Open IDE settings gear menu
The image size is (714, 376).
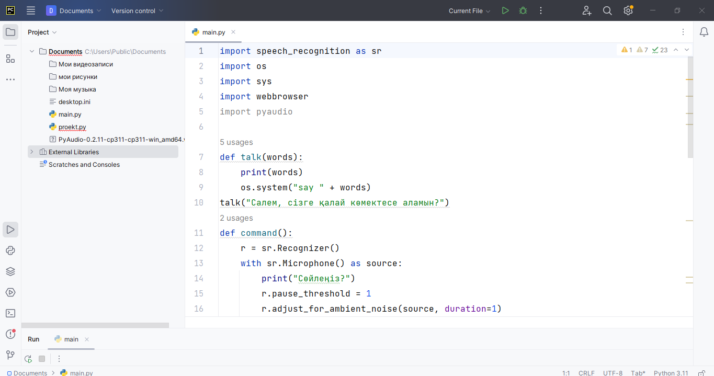click(x=628, y=10)
